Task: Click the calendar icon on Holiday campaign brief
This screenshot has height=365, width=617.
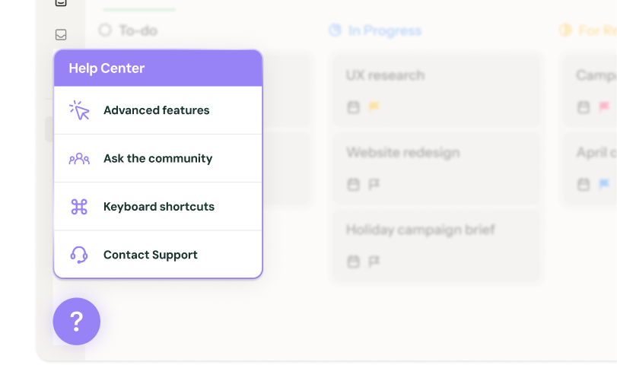Action: point(353,262)
